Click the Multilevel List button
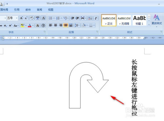The width and height of the screenshot is (164, 121). [x=66, y=18]
